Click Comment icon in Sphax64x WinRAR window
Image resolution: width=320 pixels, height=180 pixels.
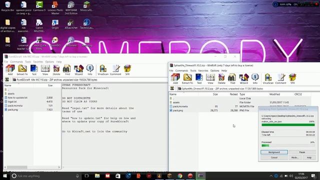280,79
